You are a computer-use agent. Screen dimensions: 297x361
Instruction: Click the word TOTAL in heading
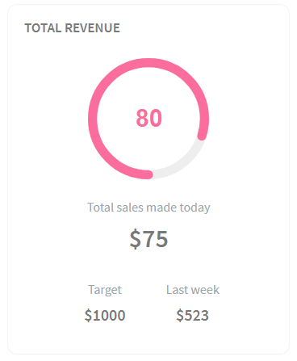(43, 28)
